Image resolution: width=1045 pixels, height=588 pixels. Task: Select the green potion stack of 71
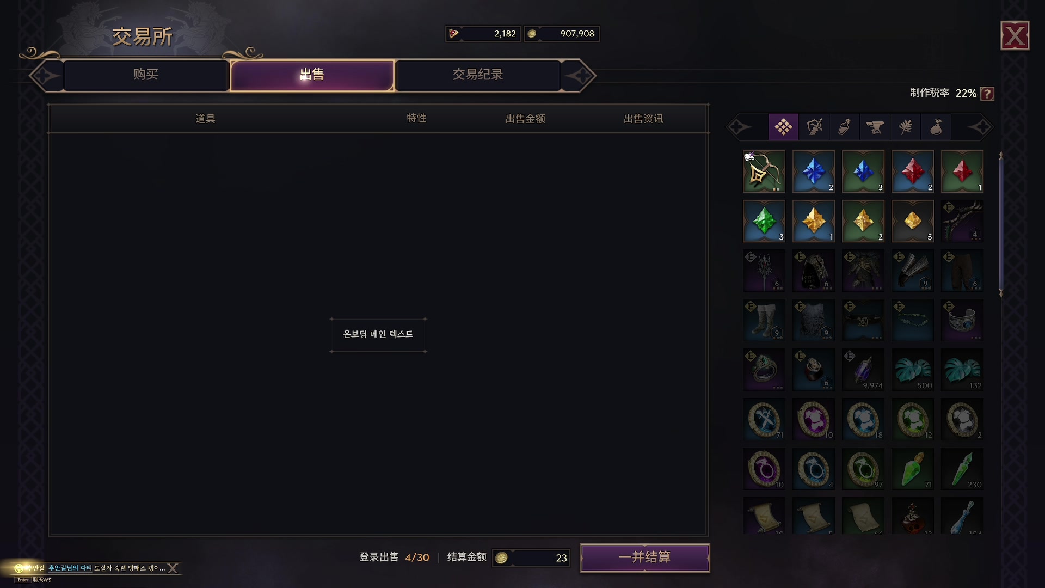(913, 469)
